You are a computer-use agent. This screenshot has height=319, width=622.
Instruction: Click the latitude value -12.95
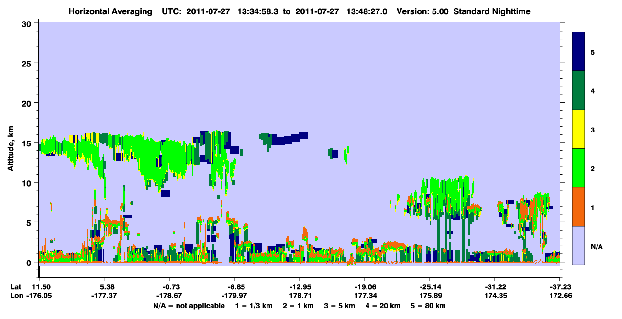click(x=299, y=286)
